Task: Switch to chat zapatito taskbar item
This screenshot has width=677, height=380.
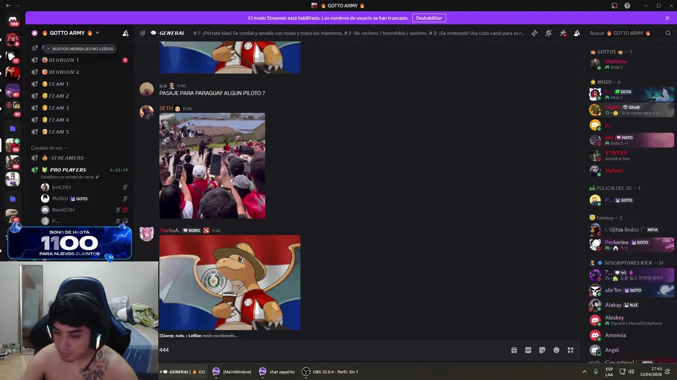Action: pos(277,372)
